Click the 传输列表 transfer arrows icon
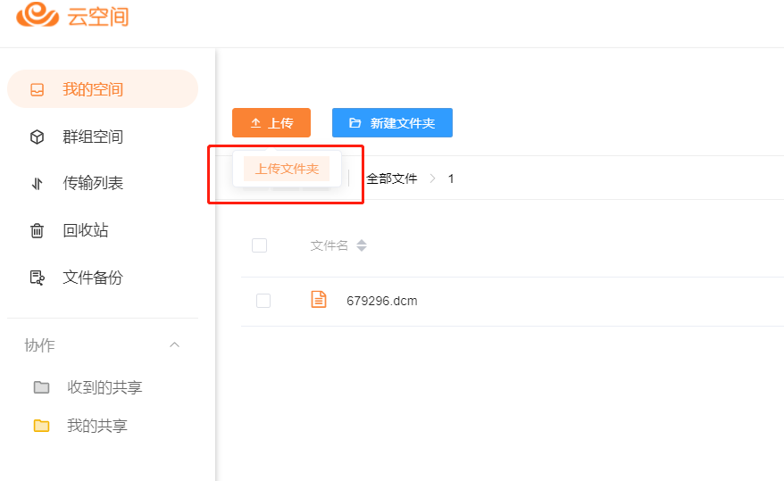The image size is (784, 481). [38, 184]
